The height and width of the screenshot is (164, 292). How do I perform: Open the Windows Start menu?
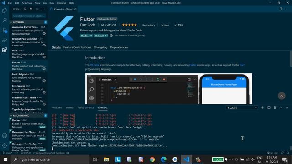[x=5, y=159]
